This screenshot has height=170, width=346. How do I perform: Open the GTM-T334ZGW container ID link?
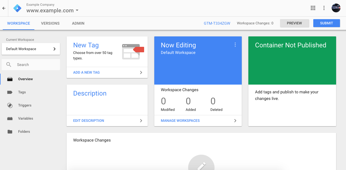(x=217, y=23)
